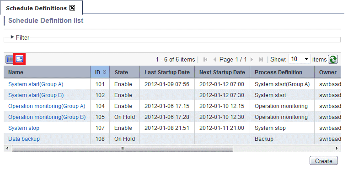
Task: Sort by the Owner column header
Action: [x=327, y=72]
